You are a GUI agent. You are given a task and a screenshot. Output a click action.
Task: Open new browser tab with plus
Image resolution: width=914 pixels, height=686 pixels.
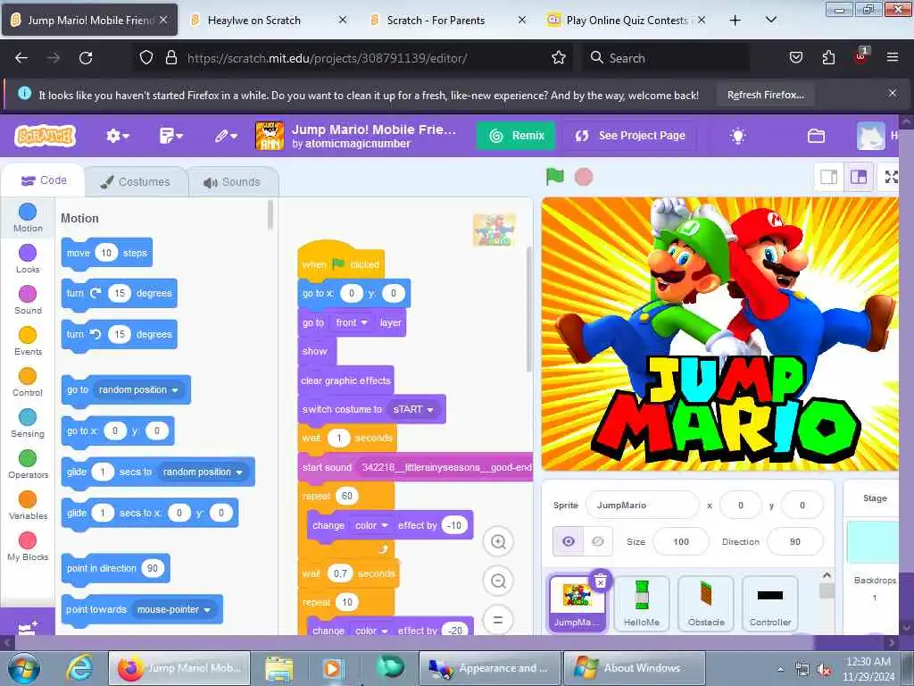(735, 21)
